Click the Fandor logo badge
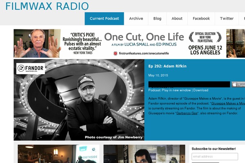This screenshot has height=163, width=245. [31, 68]
